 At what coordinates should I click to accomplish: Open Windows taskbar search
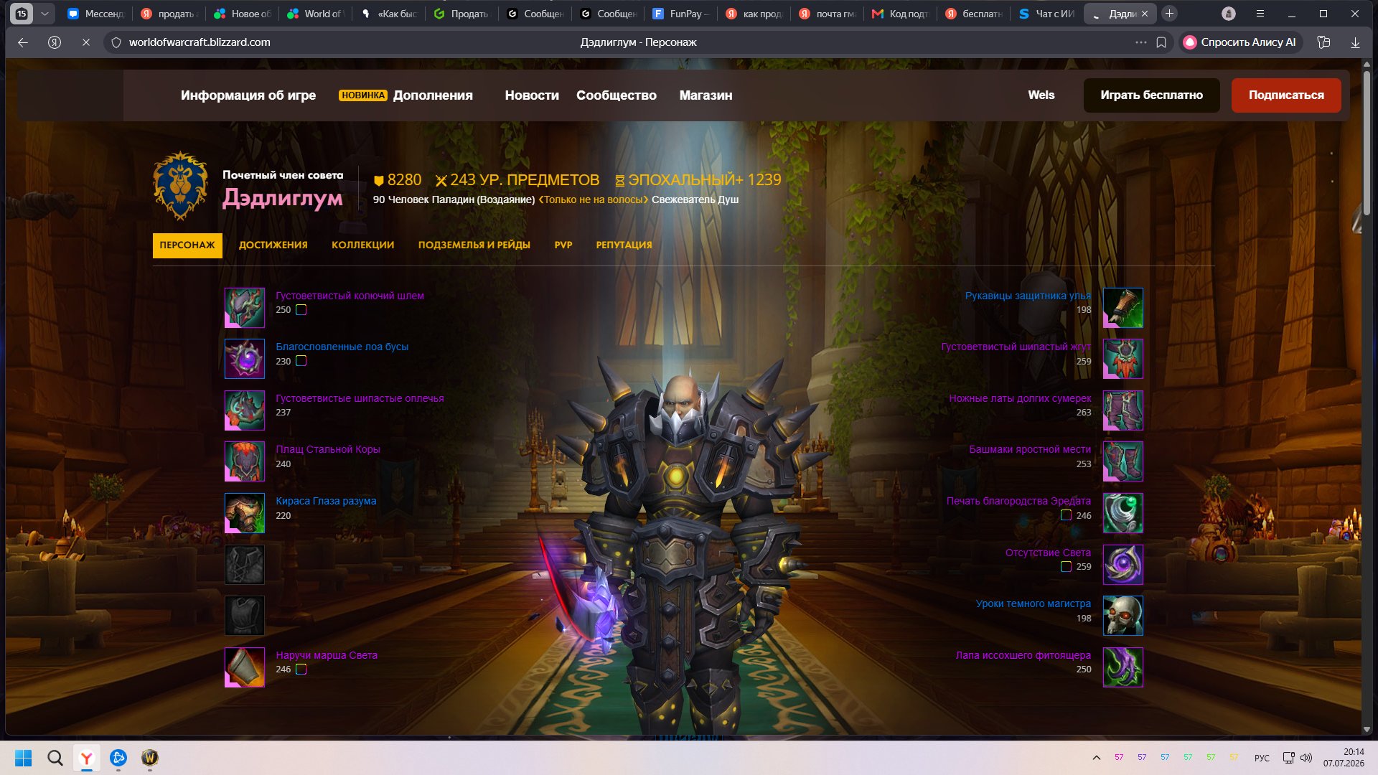[x=55, y=758]
